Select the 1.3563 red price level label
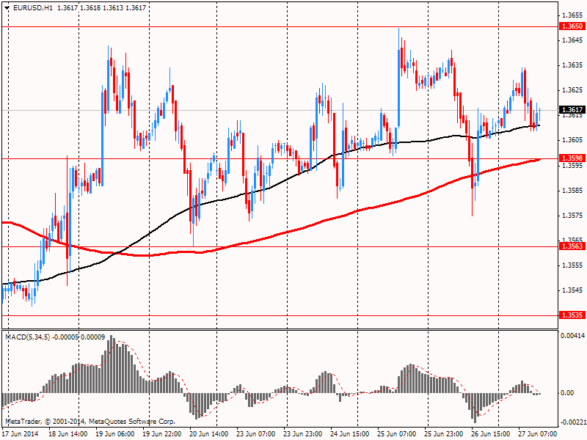Screen dimensions: 587x440 572,246
